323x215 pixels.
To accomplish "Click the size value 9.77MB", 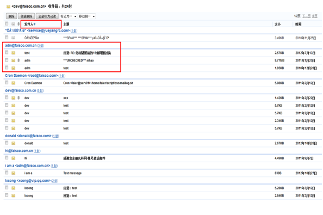I will [x=279, y=60].
